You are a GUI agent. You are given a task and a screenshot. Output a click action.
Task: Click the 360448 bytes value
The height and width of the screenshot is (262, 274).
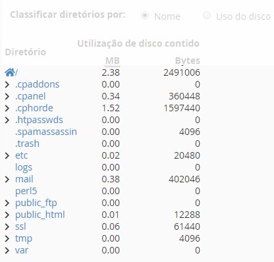pyautogui.click(x=184, y=96)
